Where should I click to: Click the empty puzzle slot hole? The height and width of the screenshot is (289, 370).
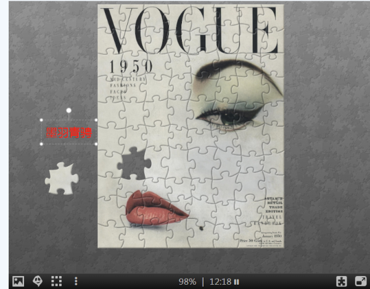pos(134,164)
